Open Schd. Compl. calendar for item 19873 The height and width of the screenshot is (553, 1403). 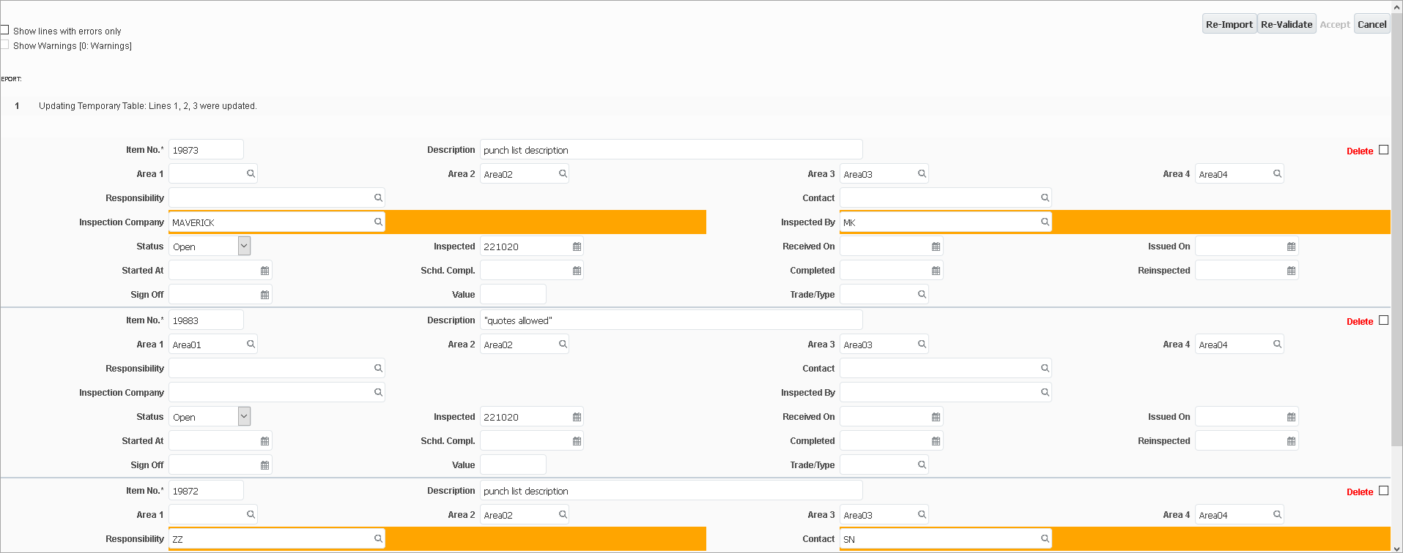(x=577, y=271)
